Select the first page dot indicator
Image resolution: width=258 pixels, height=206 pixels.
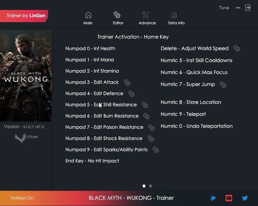144,186
